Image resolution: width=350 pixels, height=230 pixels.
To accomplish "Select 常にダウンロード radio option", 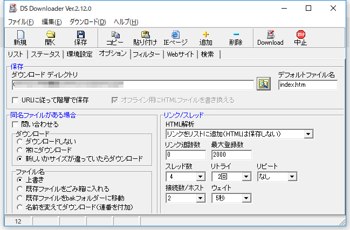I will pyautogui.click(x=19, y=150).
